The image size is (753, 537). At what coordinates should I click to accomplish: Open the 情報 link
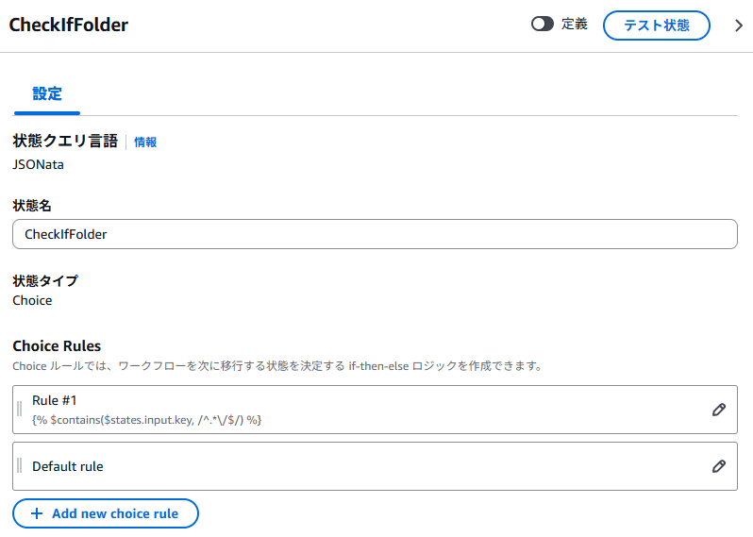point(145,143)
